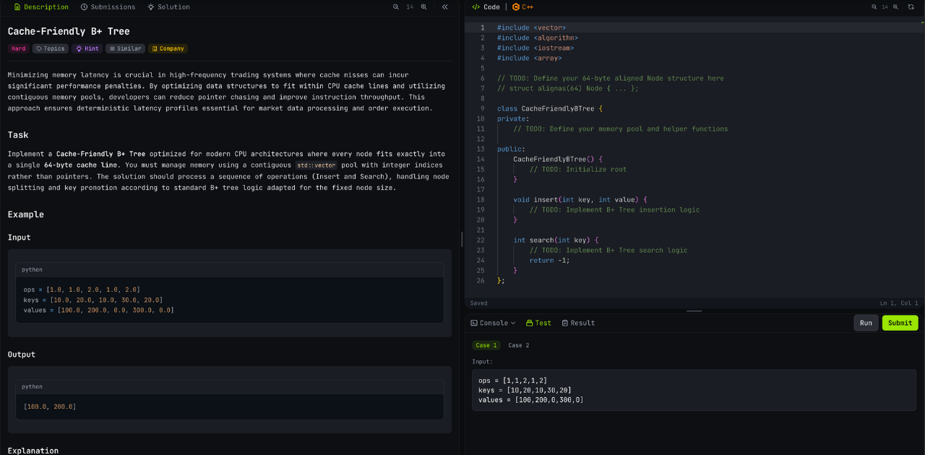
Task: Zoom in the description panel text
Action: [424, 7]
